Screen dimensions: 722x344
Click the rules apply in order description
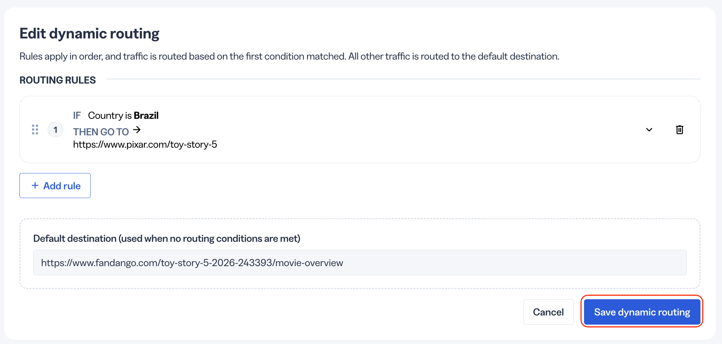pyautogui.click(x=289, y=56)
